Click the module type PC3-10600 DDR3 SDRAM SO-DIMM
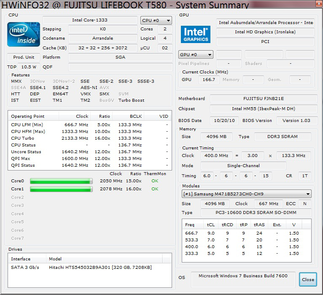 click(256, 213)
